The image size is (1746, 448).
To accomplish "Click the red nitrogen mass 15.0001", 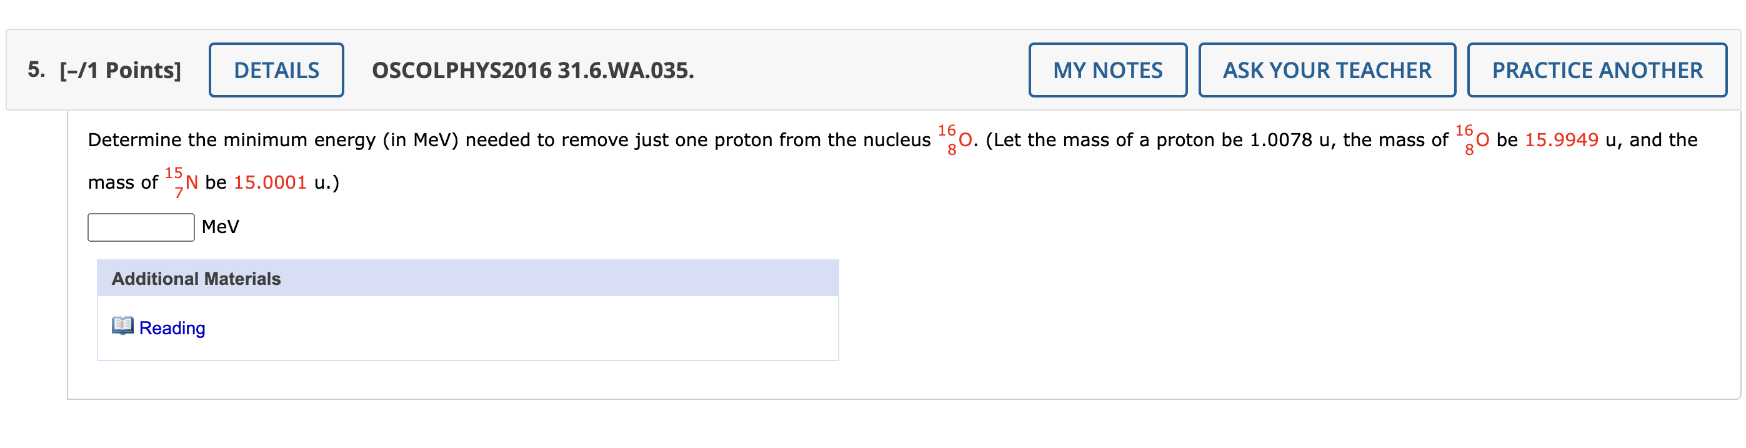I will 272,181.
